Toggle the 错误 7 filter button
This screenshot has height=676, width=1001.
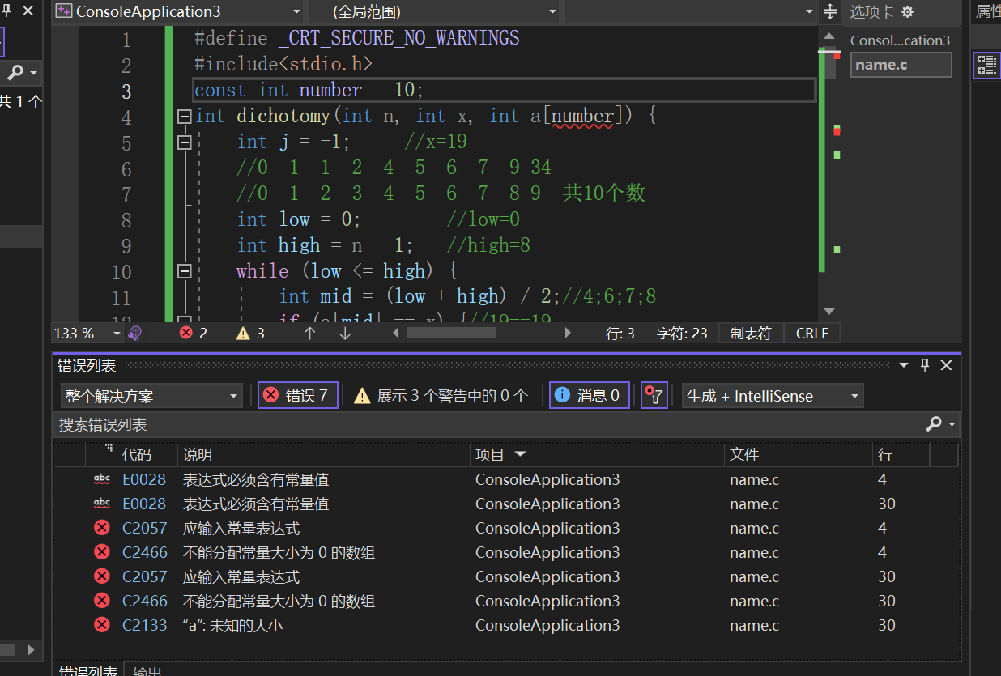coord(297,395)
